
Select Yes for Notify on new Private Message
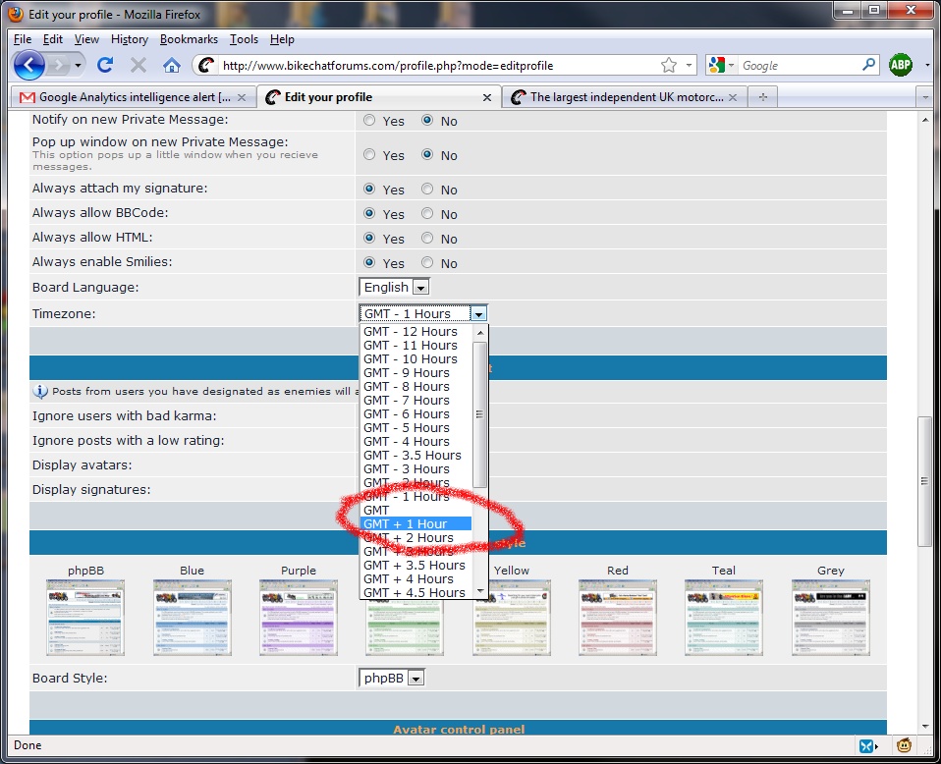pyautogui.click(x=370, y=121)
